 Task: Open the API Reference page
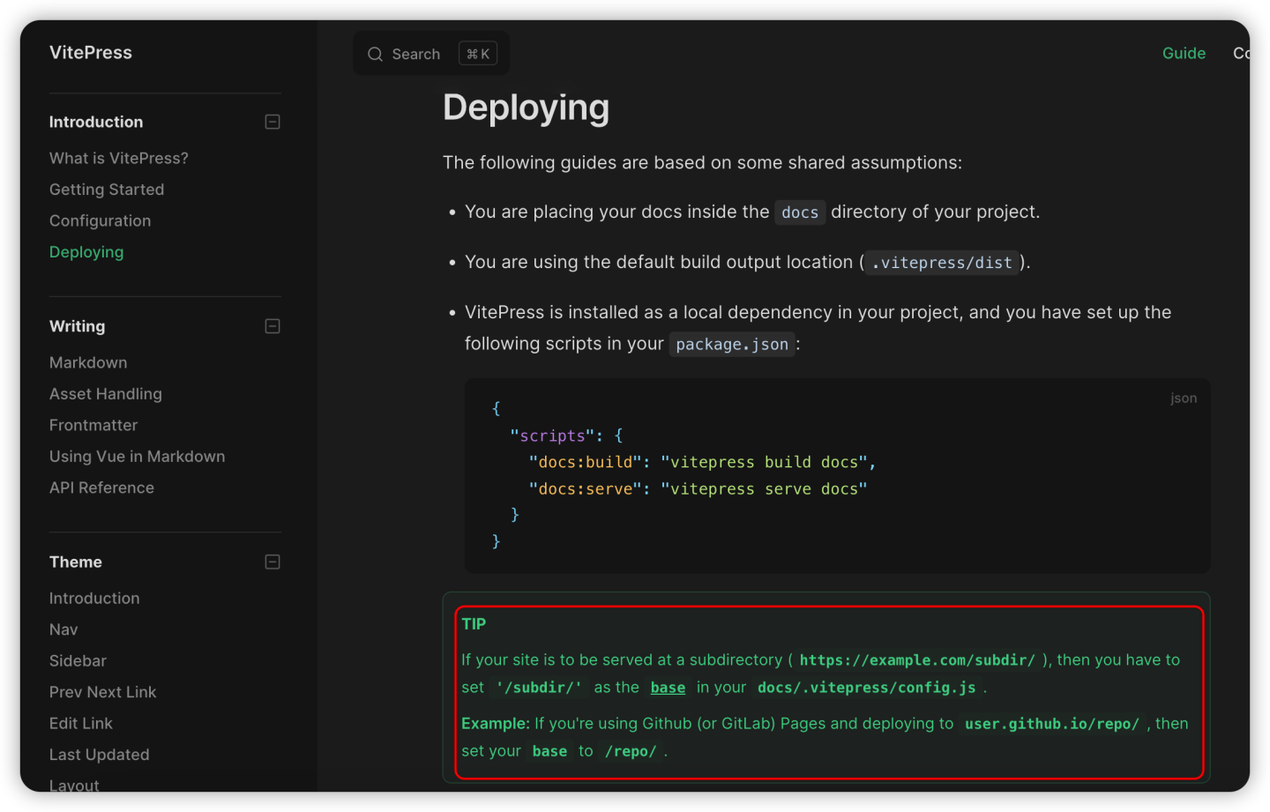(x=101, y=488)
